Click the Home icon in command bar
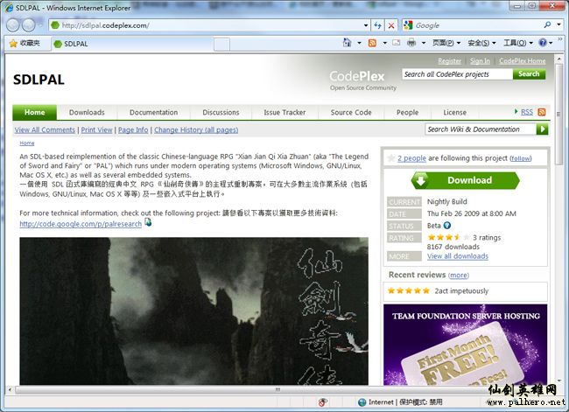The height and width of the screenshot is (412, 569). [347, 43]
